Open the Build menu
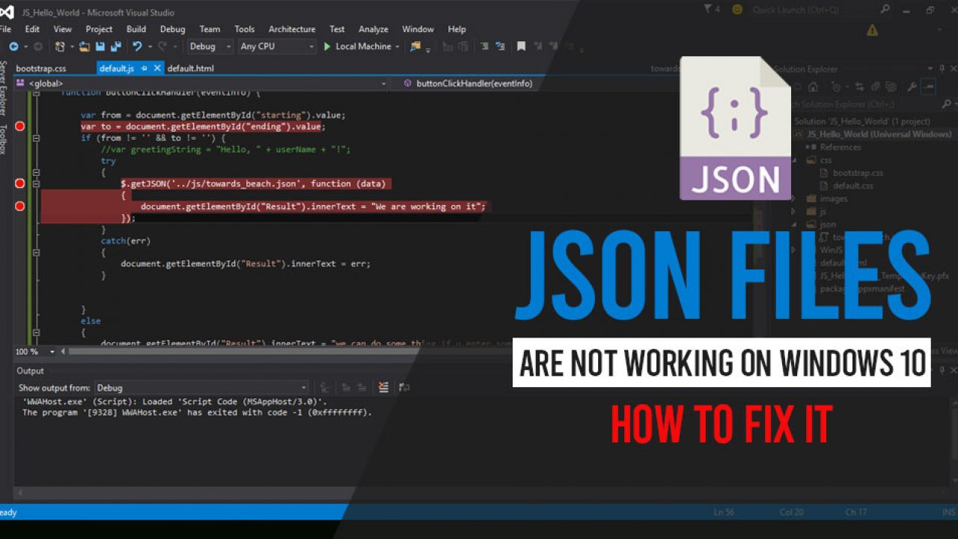Viewport: 958px width, 539px height. pos(136,29)
